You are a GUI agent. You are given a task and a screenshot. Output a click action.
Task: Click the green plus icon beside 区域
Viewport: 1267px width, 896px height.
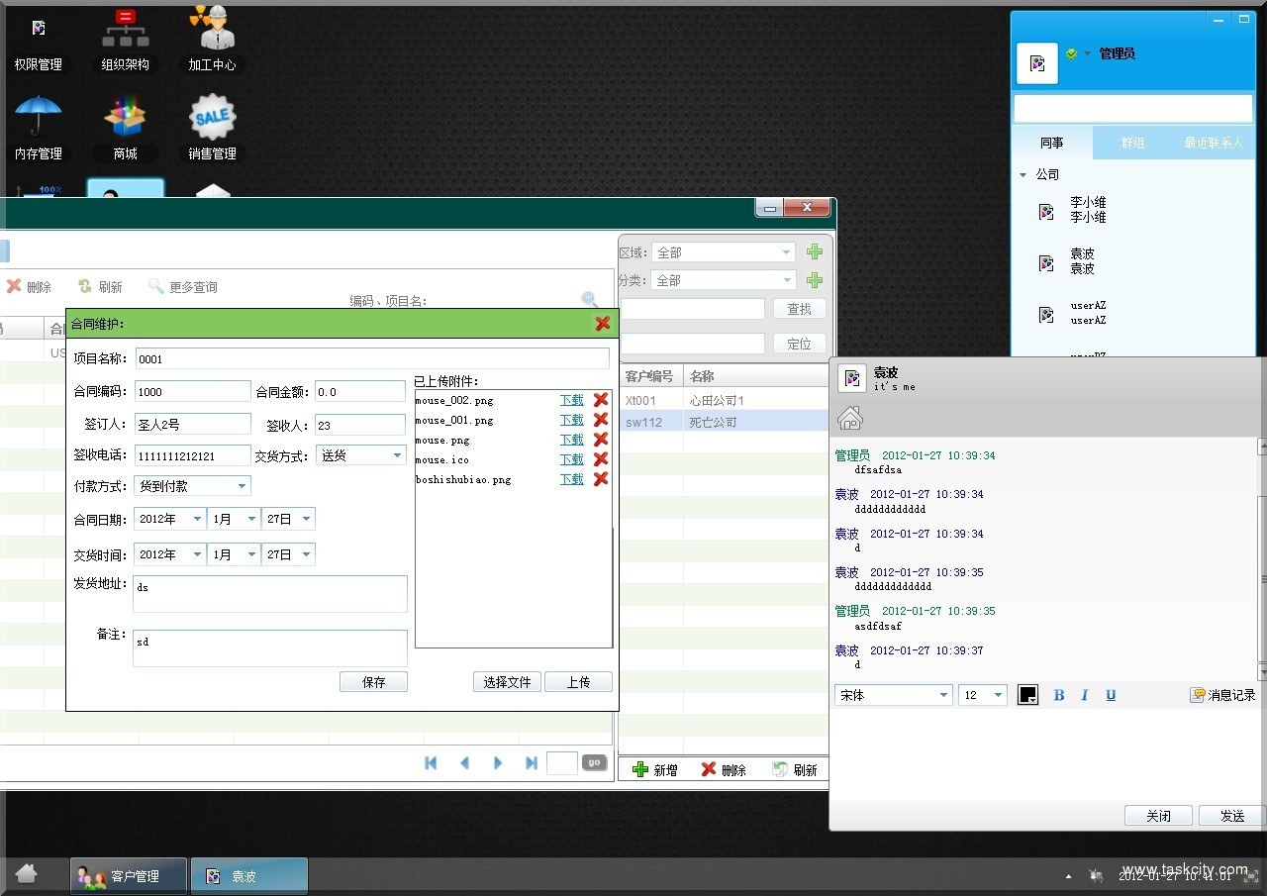point(815,252)
